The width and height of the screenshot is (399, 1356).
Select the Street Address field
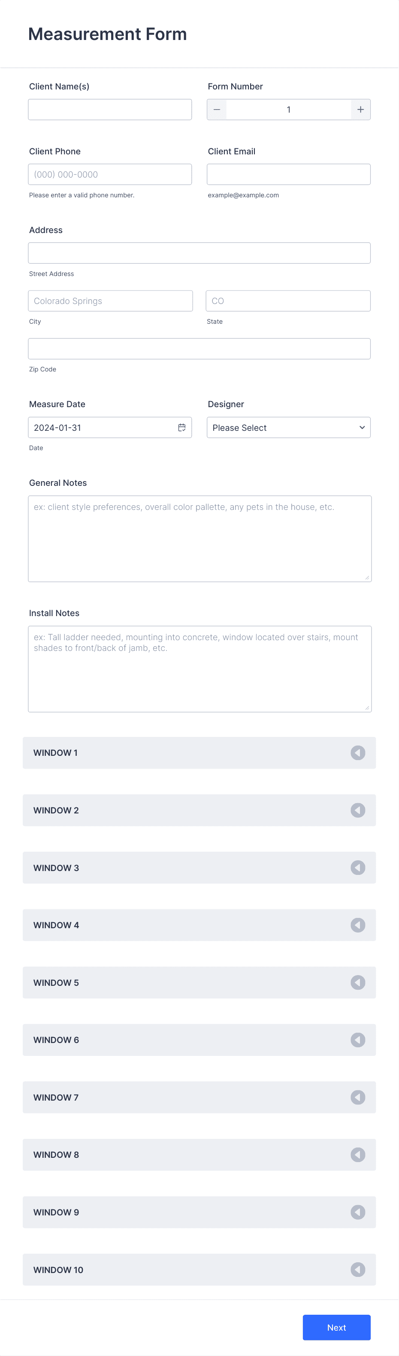coord(199,253)
